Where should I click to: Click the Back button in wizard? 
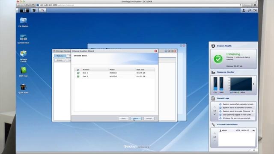(123, 118)
